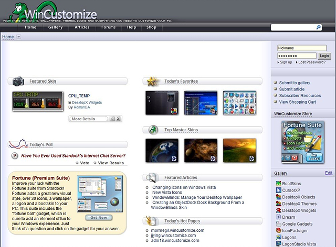Click the Logons gallery icon
336x247 pixels.
(x=278, y=237)
